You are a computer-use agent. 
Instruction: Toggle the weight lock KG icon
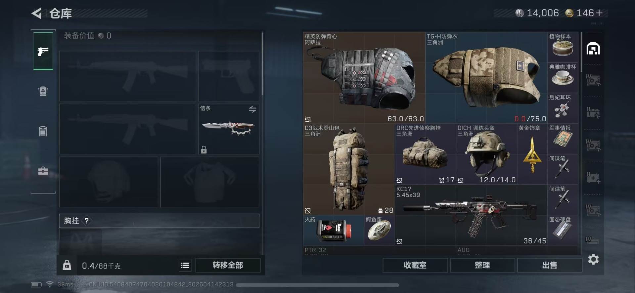coord(67,265)
